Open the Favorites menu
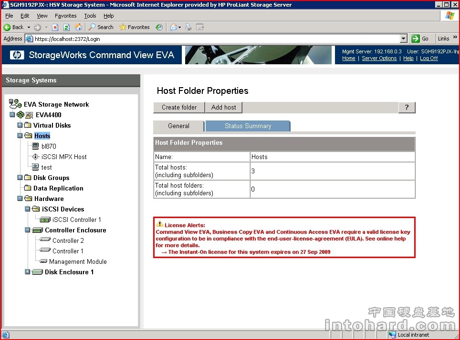460x340 pixels. click(x=66, y=16)
